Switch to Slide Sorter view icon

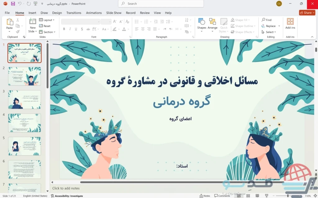point(248,196)
